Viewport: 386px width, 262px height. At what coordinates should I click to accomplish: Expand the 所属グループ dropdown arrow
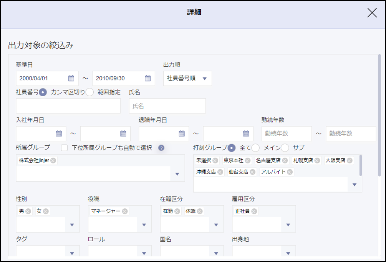pyautogui.click(x=177, y=174)
